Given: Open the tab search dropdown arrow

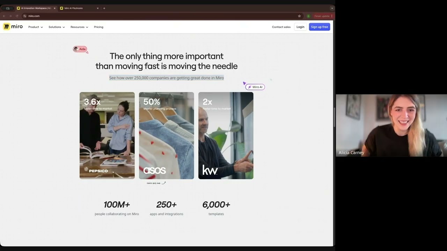Looking at the screenshot, I should coord(332,8).
